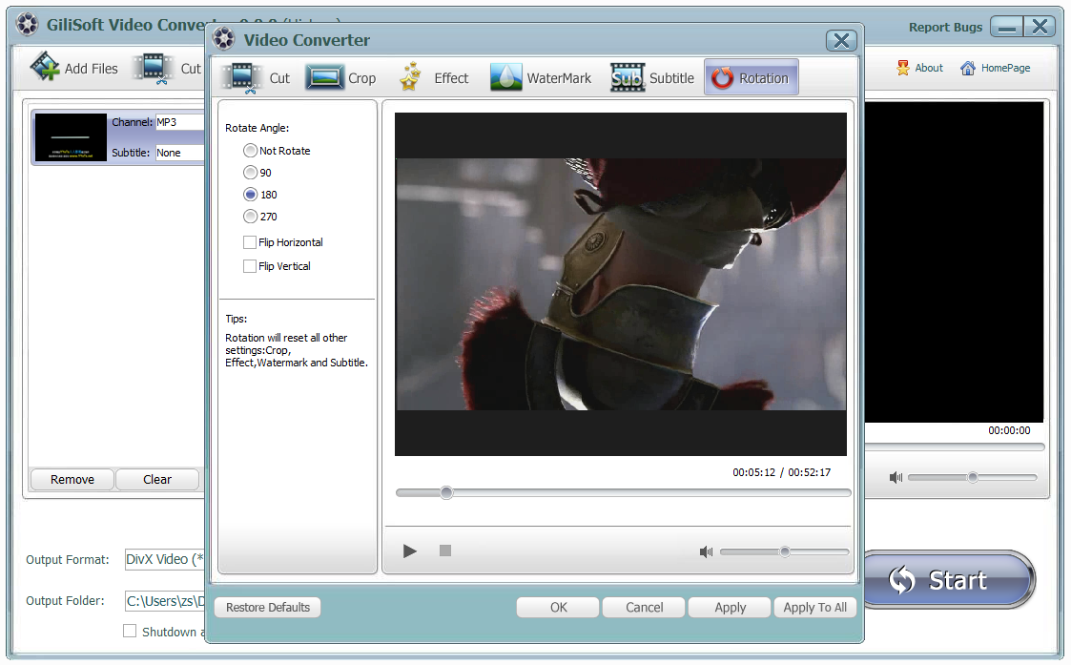Click the Add Files icon
This screenshot has height=665, width=1071.
pos(44,67)
